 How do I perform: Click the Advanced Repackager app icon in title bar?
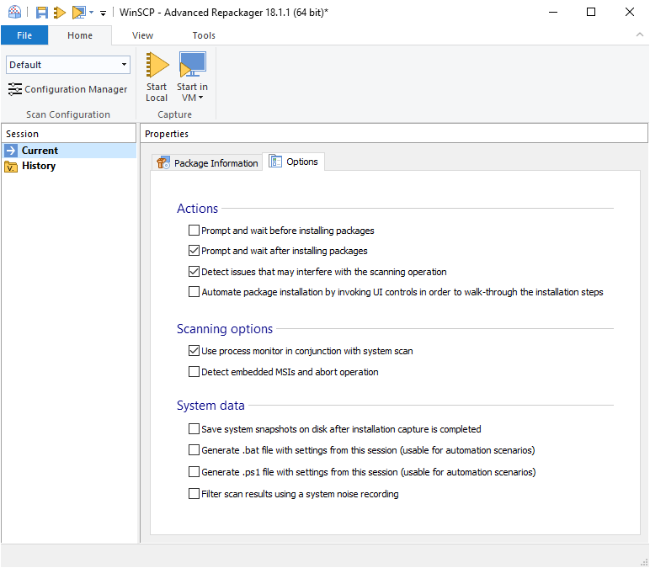14,12
